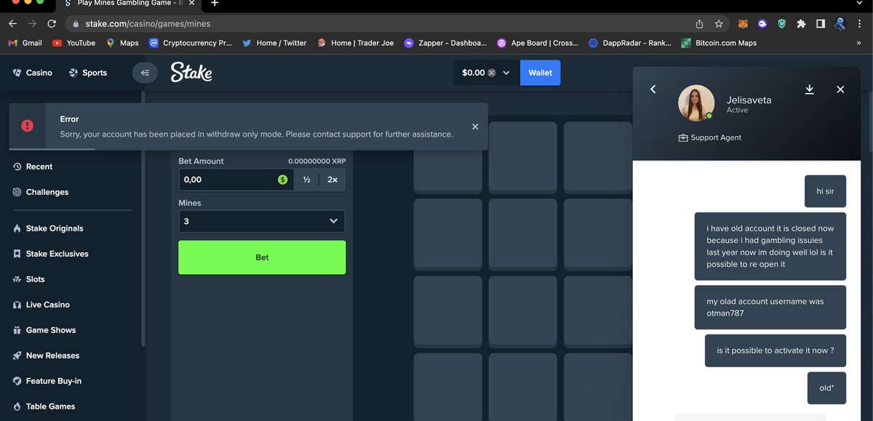873x421 pixels.
Task: Open the MetaMask fox extension
Action: 743,23
